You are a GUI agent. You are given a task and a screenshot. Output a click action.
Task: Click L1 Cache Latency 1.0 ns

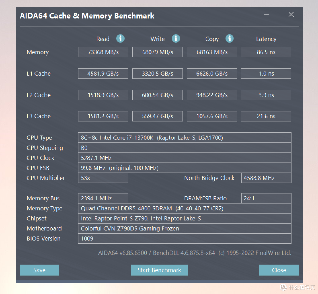coord(266,73)
